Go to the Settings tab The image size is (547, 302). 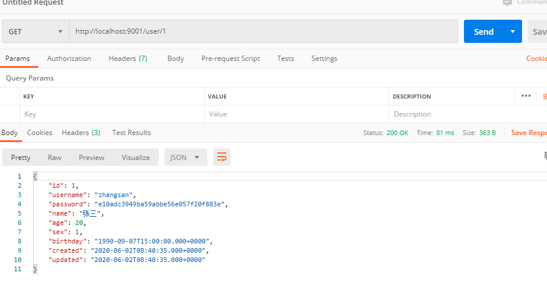click(x=324, y=59)
